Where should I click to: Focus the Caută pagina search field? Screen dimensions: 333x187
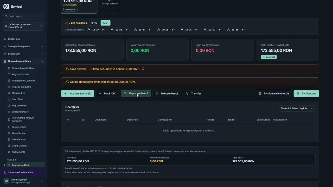click(23, 16)
